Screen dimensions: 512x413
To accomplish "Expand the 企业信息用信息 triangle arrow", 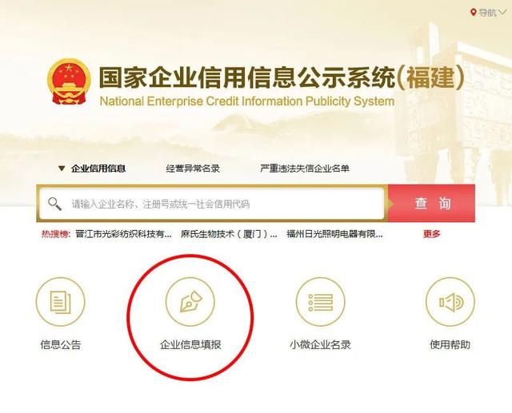I will 62,169.
